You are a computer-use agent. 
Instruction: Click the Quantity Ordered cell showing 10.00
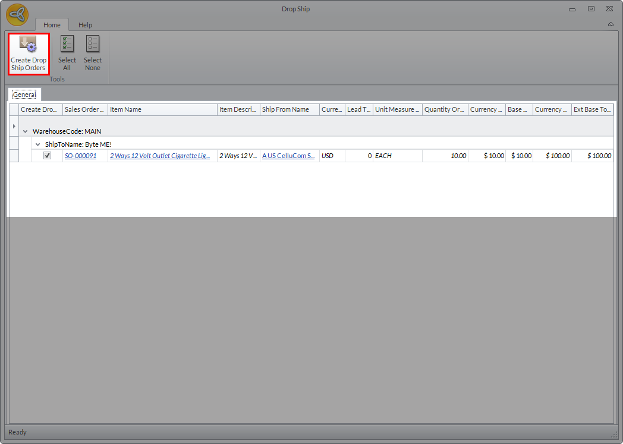tap(445, 156)
